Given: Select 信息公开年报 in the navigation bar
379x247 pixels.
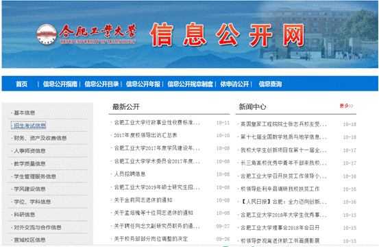Looking at the screenshot, I should (143, 84).
